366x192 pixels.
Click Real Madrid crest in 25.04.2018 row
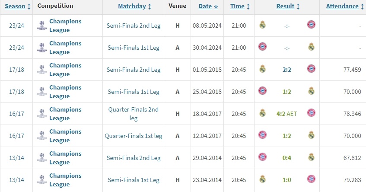pyautogui.click(x=311, y=91)
